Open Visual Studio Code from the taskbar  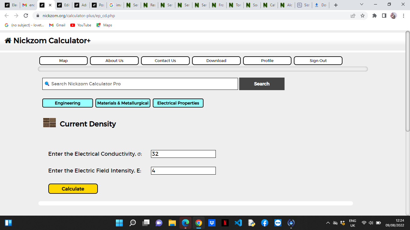[238, 223]
